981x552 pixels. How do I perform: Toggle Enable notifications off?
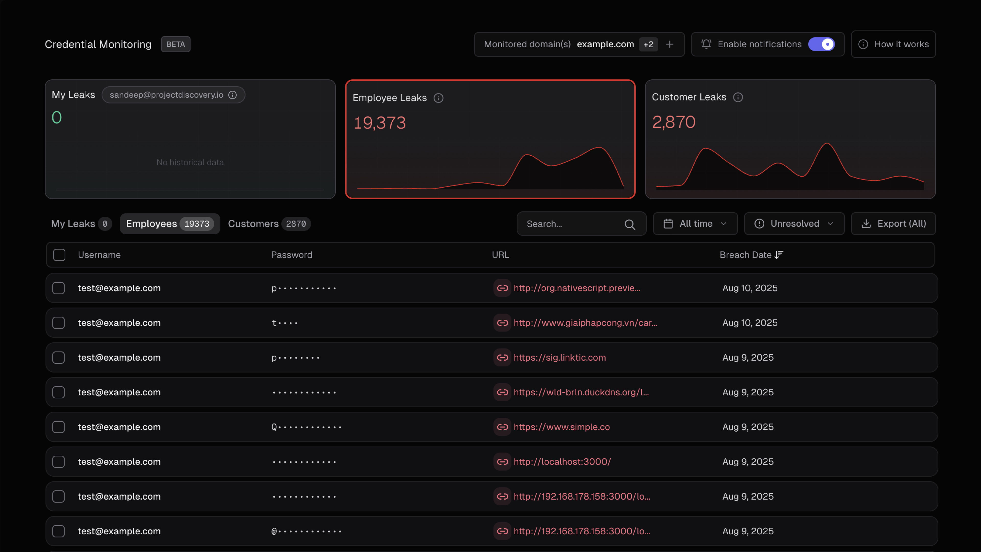pyautogui.click(x=822, y=44)
